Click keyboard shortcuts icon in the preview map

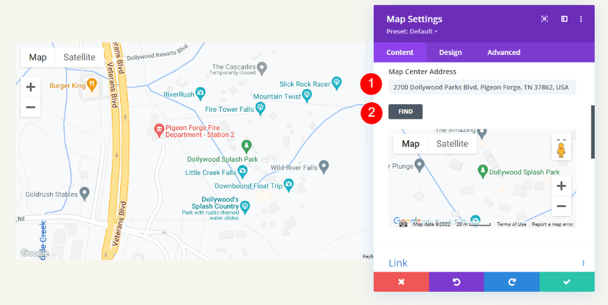(x=403, y=224)
